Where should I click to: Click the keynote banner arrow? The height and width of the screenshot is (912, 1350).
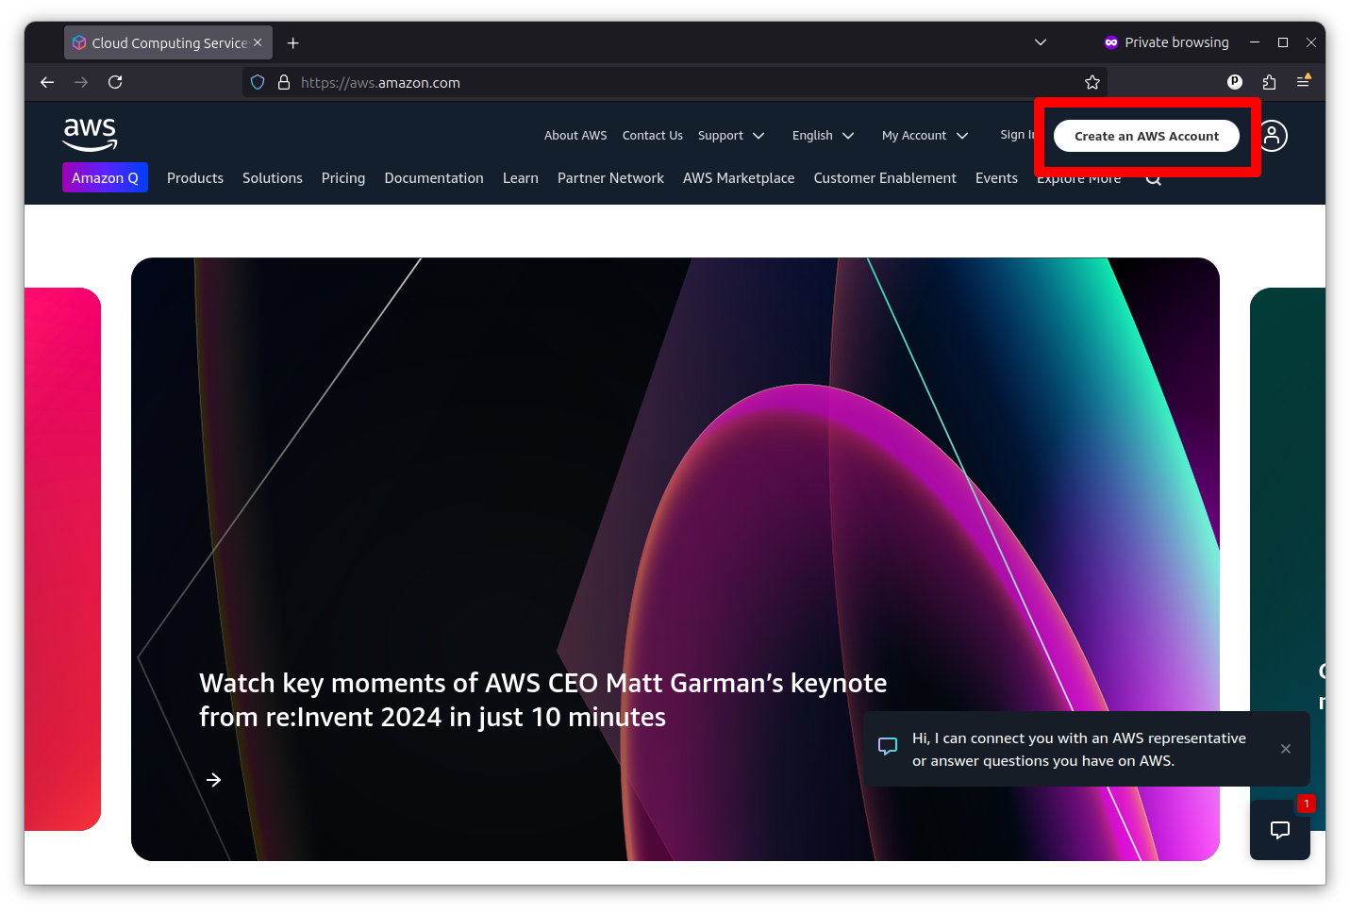(213, 780)
